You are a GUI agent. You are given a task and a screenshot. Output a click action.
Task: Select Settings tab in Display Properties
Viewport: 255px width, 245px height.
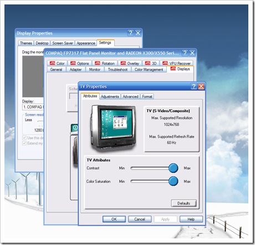coord(105,43)
